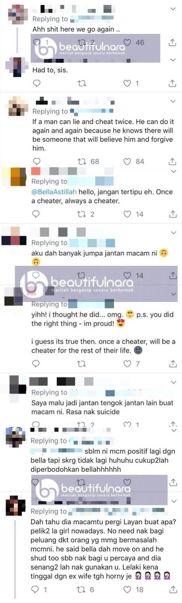Expand menu chevron on "lie and cheat twice" tweet
The width and height of the screenshot is (182, 603).
coord(173,101)
